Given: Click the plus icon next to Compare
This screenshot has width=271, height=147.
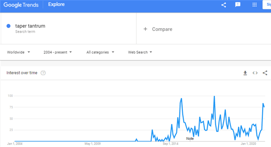Looking at the screenshot, I should tap(145, 29).
